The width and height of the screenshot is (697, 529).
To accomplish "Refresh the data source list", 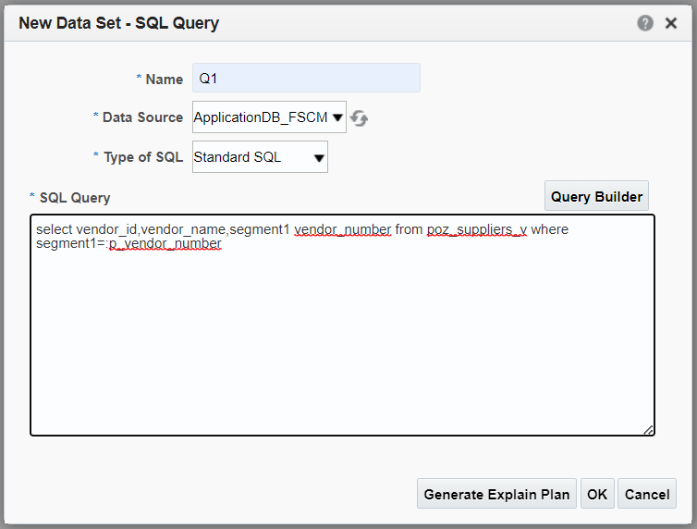I will click(360, 118).
